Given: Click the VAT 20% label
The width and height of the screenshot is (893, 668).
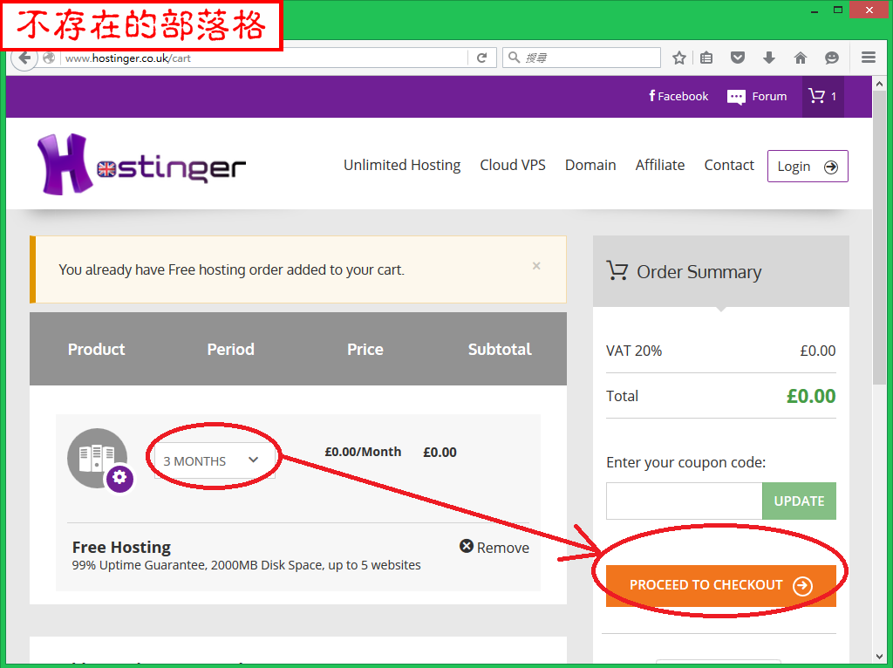Looking at the screenshot, I should [634, 351].
